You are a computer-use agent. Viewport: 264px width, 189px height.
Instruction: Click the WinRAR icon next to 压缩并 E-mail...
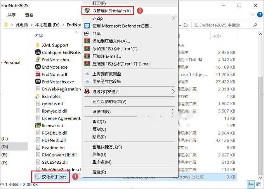point(87,56)
